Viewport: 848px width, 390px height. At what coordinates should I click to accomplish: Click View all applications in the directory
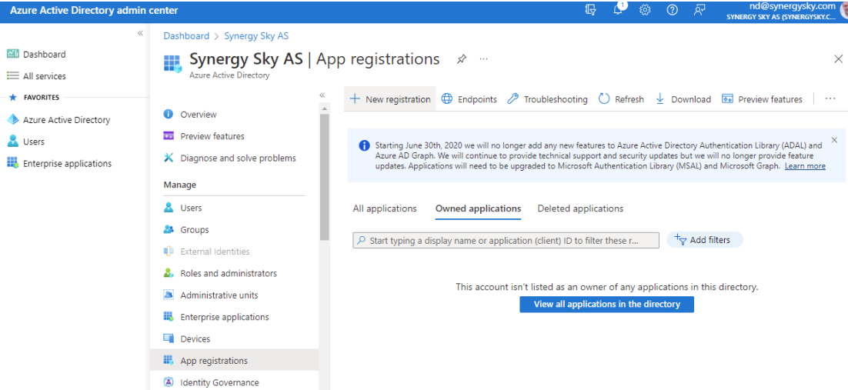coord(607,304)
